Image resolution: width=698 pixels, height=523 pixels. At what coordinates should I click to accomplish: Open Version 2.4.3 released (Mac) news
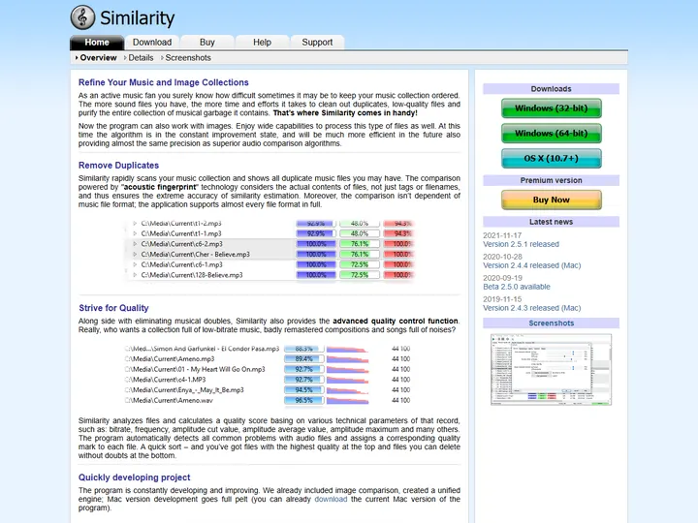pos(532,308)
